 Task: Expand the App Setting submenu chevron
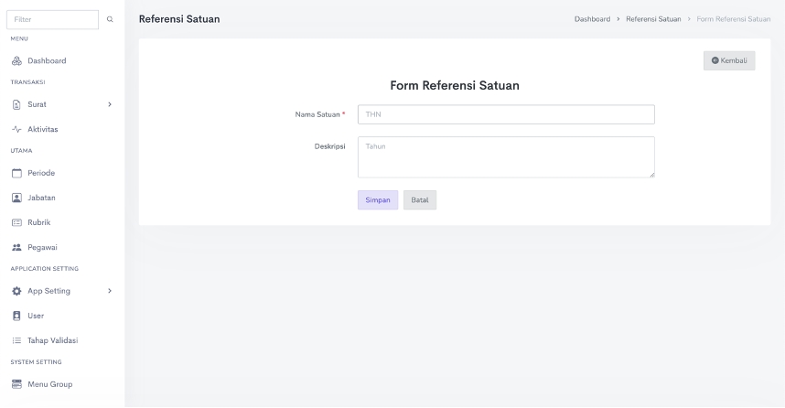(110, 291)
